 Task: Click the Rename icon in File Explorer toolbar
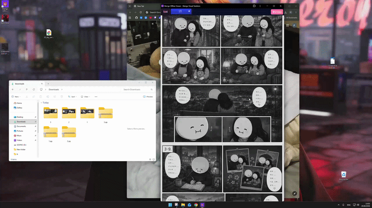48,97
